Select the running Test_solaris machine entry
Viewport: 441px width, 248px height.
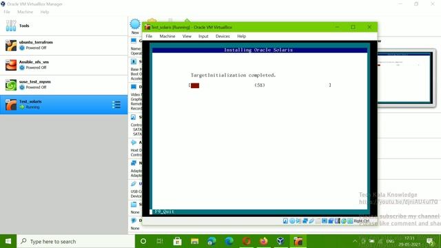pyautogui.click(x=64, y=105)
